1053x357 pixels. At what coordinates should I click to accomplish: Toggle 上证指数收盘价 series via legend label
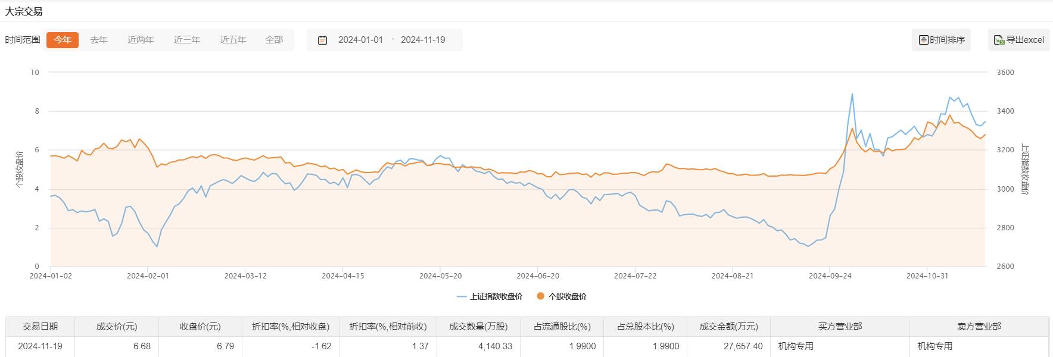coord(496,296)
